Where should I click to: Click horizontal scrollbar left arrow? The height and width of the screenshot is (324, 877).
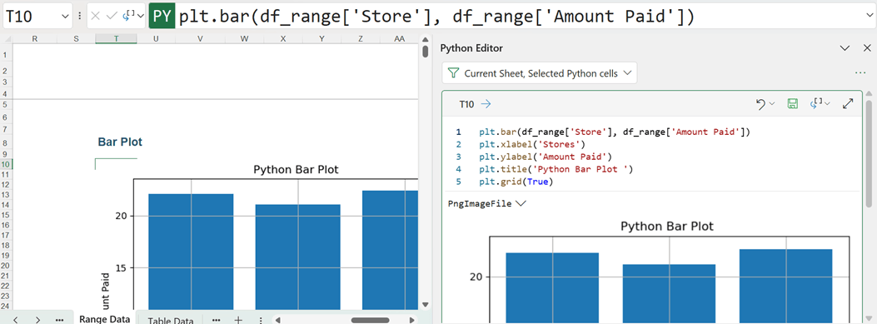click(278, 320)
